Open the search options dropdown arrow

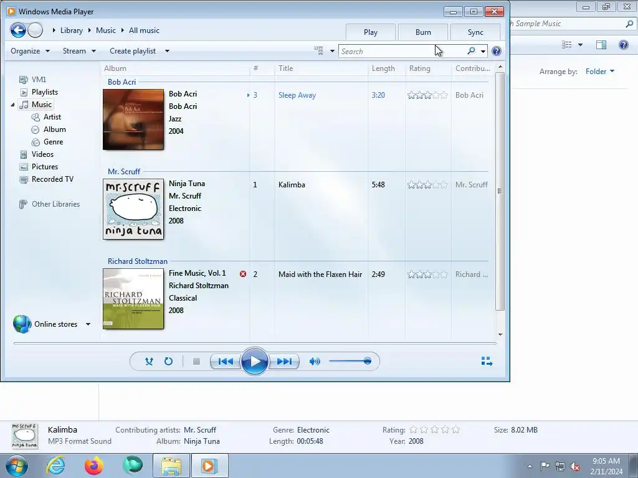(483, 51)
